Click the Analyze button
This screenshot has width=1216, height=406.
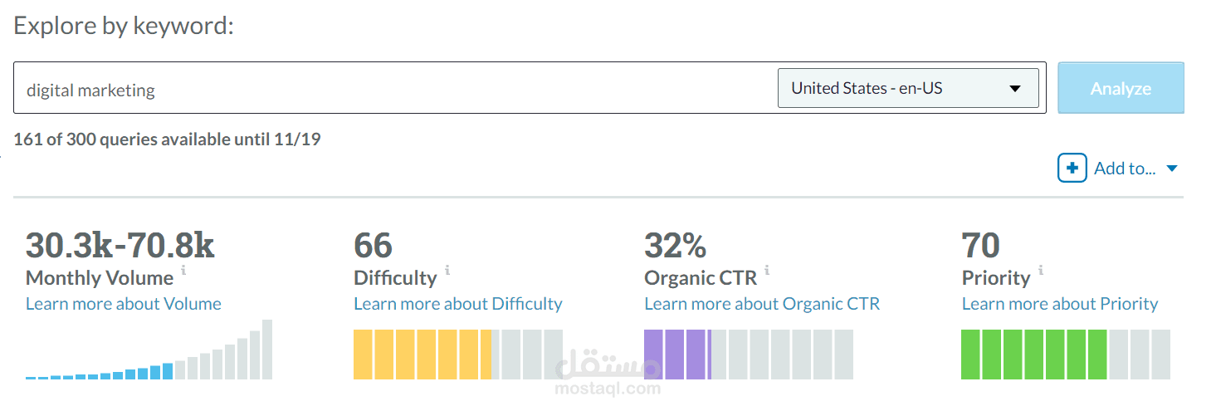1121,88
